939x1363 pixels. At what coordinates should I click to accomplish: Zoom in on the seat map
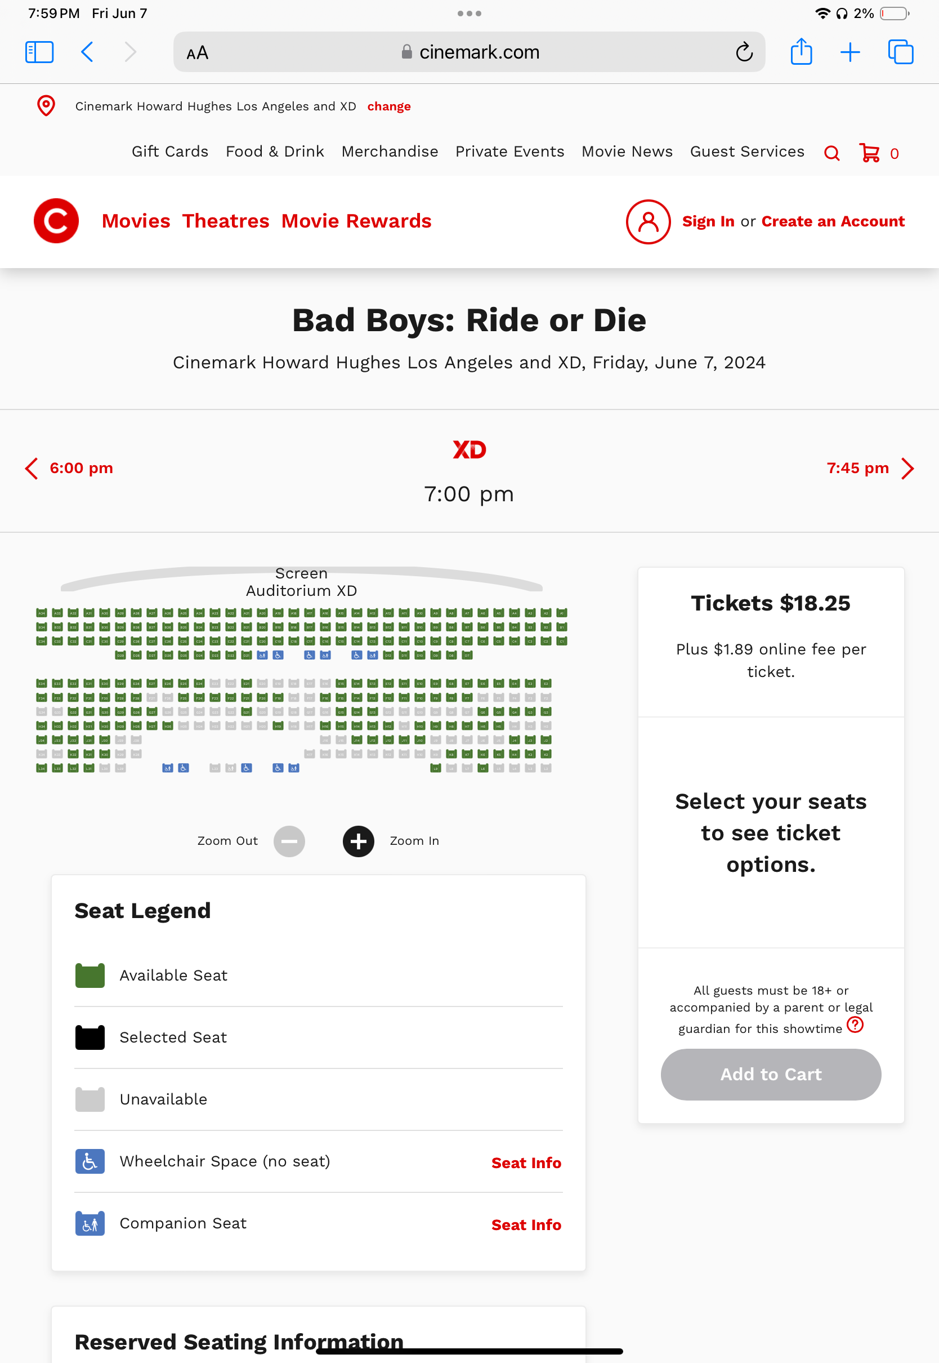coord(358,841)
